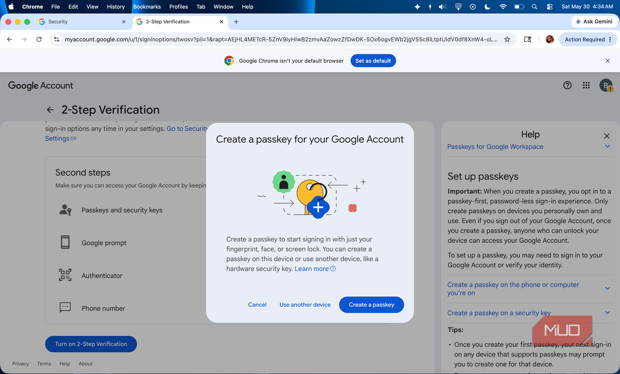The height and width of the screenshot is (374, 620).
Task: Open the Bookmarks menu
Action: point(147,7)
